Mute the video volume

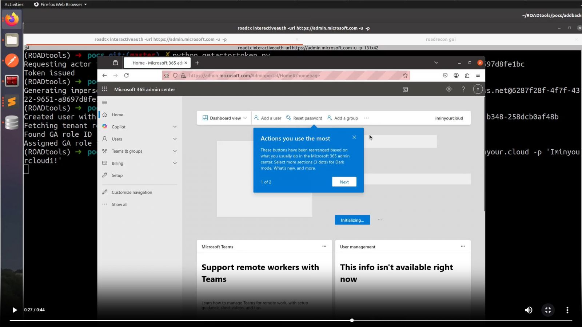(528, 310)
